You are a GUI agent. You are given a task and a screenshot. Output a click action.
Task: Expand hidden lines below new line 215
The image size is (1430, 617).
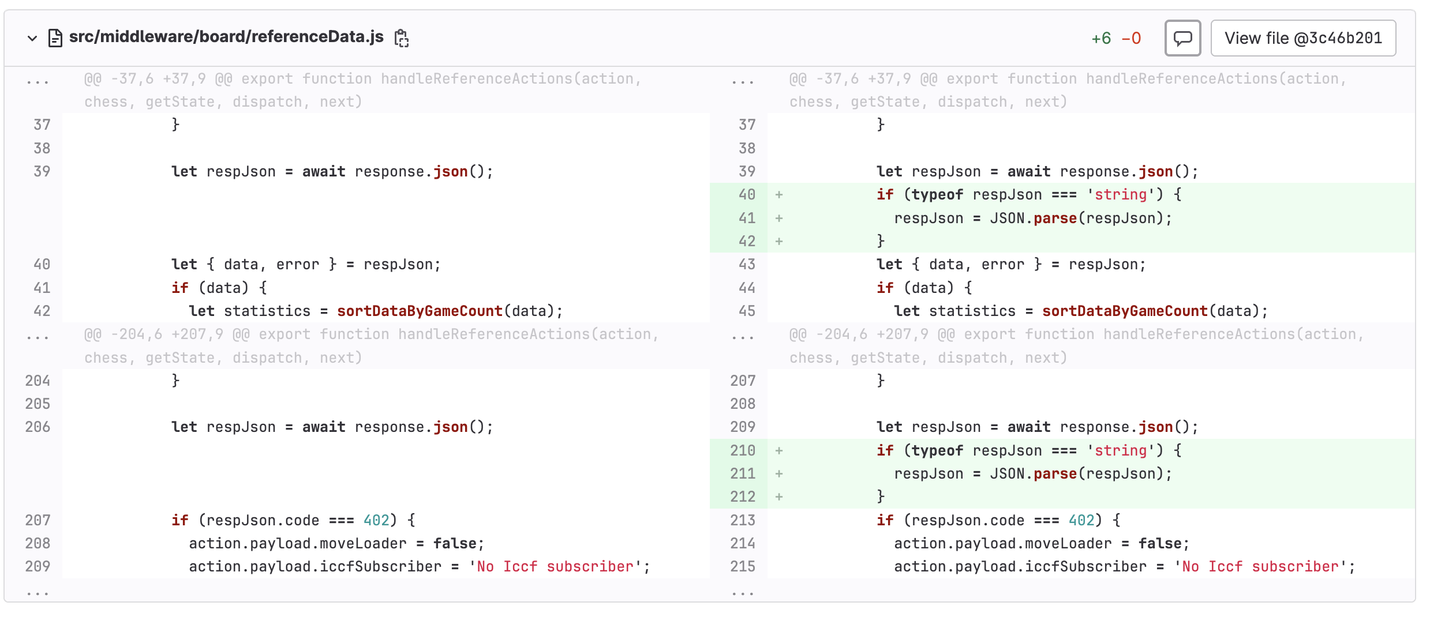pyautogui.click(x=742, y=592)
